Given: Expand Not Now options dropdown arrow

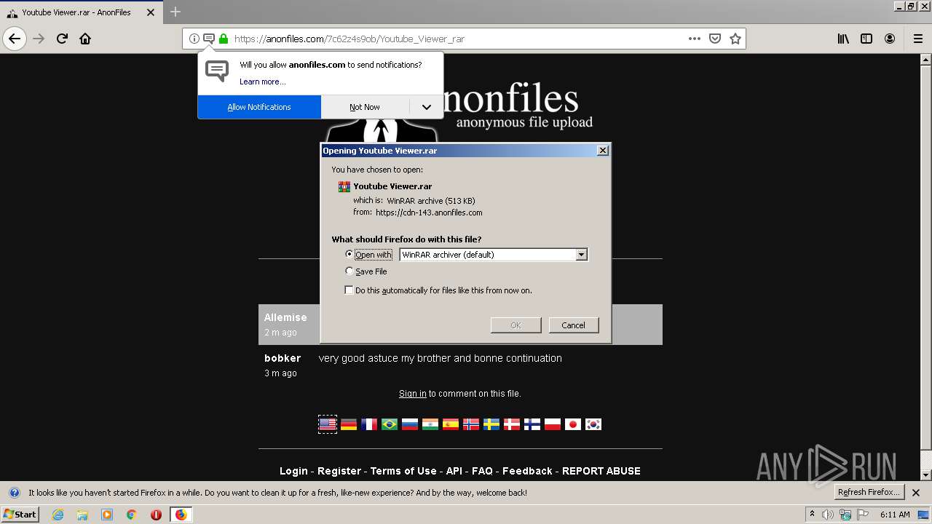Looking at the screenshot, I should (x=427, y=107).
